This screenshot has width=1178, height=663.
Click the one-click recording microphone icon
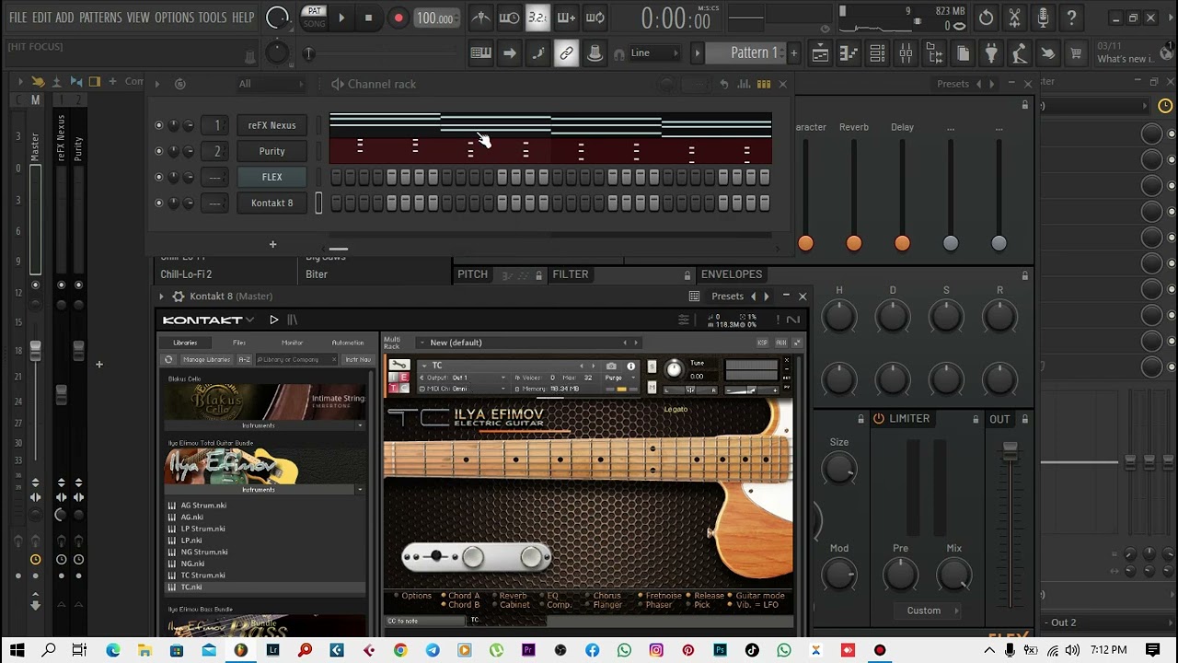coord(1043,17)
